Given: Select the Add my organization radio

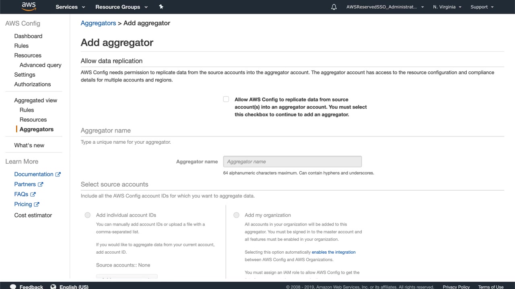Looking at the screenshot, I should click(x=237, y=215).
